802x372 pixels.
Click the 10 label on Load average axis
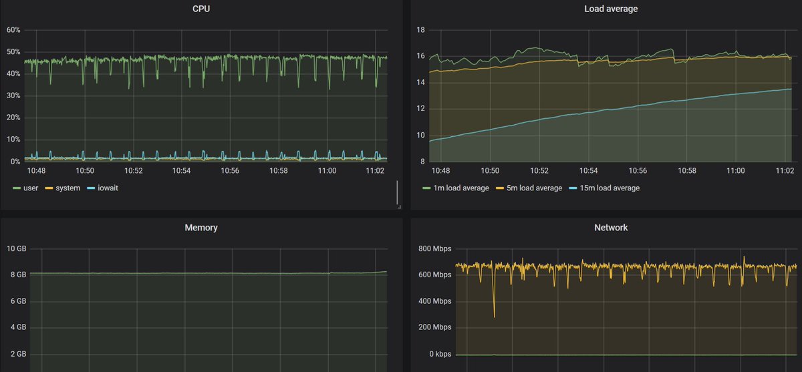pos(421,136)
